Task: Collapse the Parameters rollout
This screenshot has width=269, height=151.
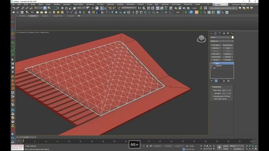Action: point(216,87)
